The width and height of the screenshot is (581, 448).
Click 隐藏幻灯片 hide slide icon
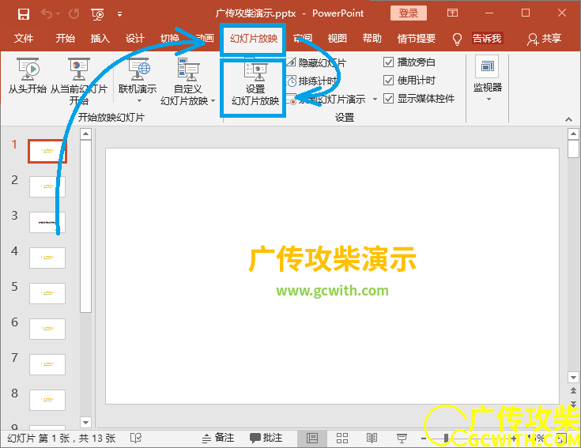[x=292, y=62]
